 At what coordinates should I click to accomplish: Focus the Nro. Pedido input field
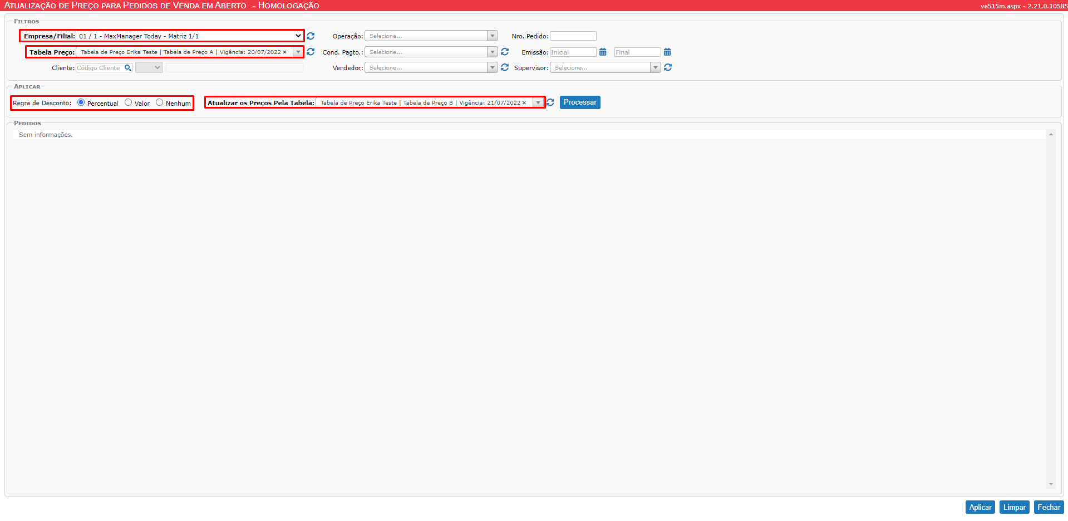573,36
